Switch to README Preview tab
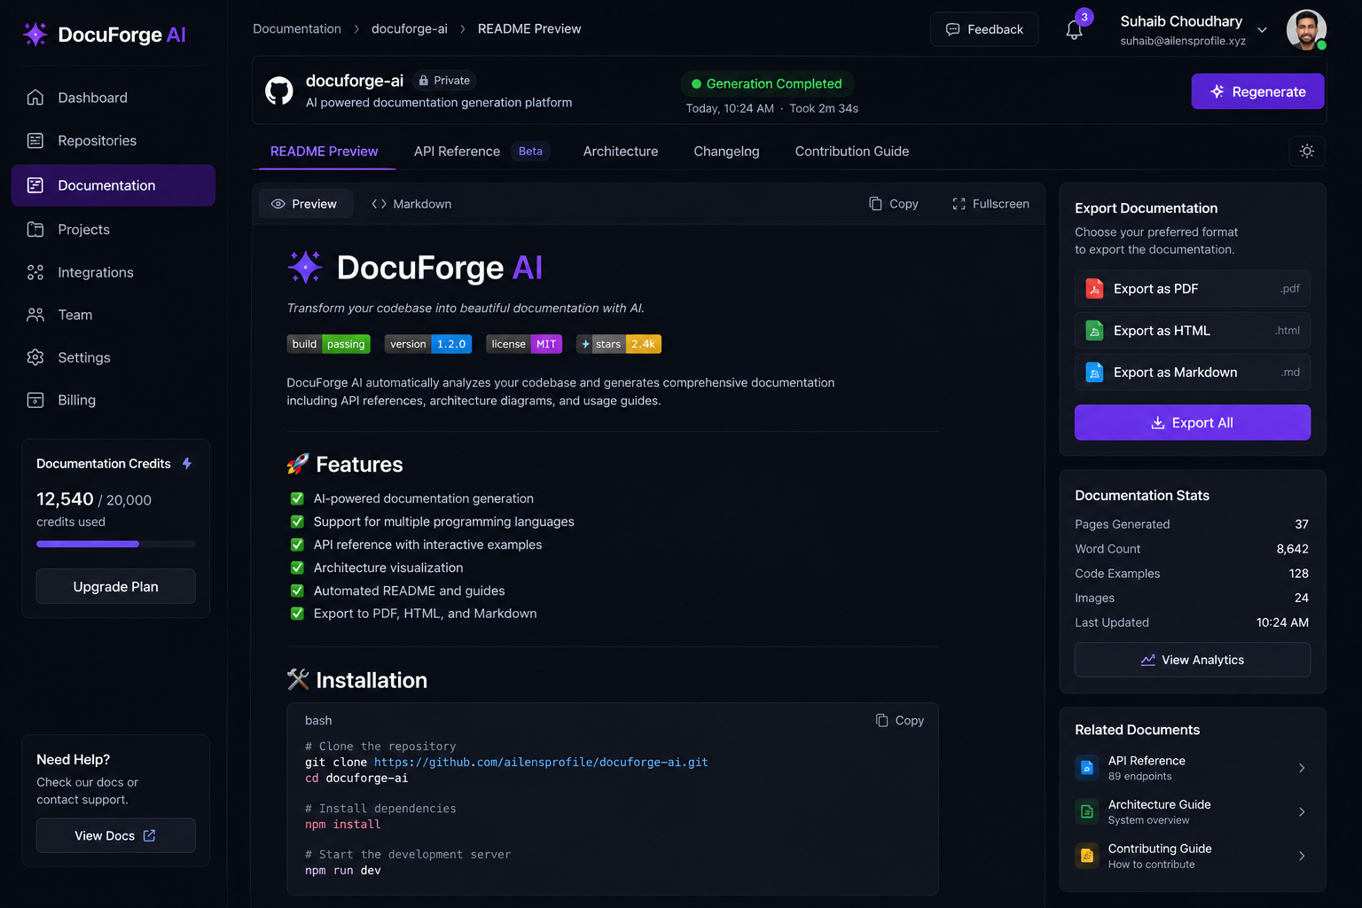Screen dimensions: 1362x908 coord(324,152)
